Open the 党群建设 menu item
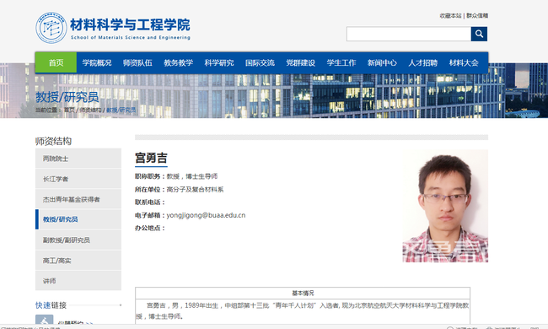548x329 pixels. 301,62
